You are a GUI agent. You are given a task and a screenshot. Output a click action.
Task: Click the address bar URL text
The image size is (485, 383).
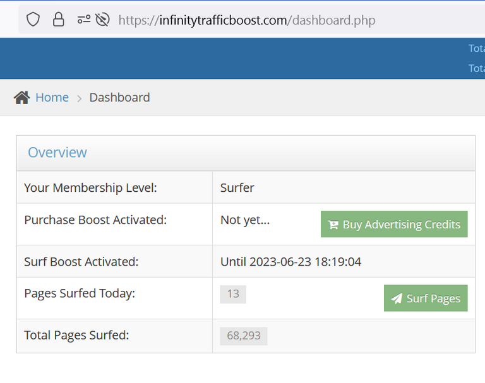pos(247,20)
